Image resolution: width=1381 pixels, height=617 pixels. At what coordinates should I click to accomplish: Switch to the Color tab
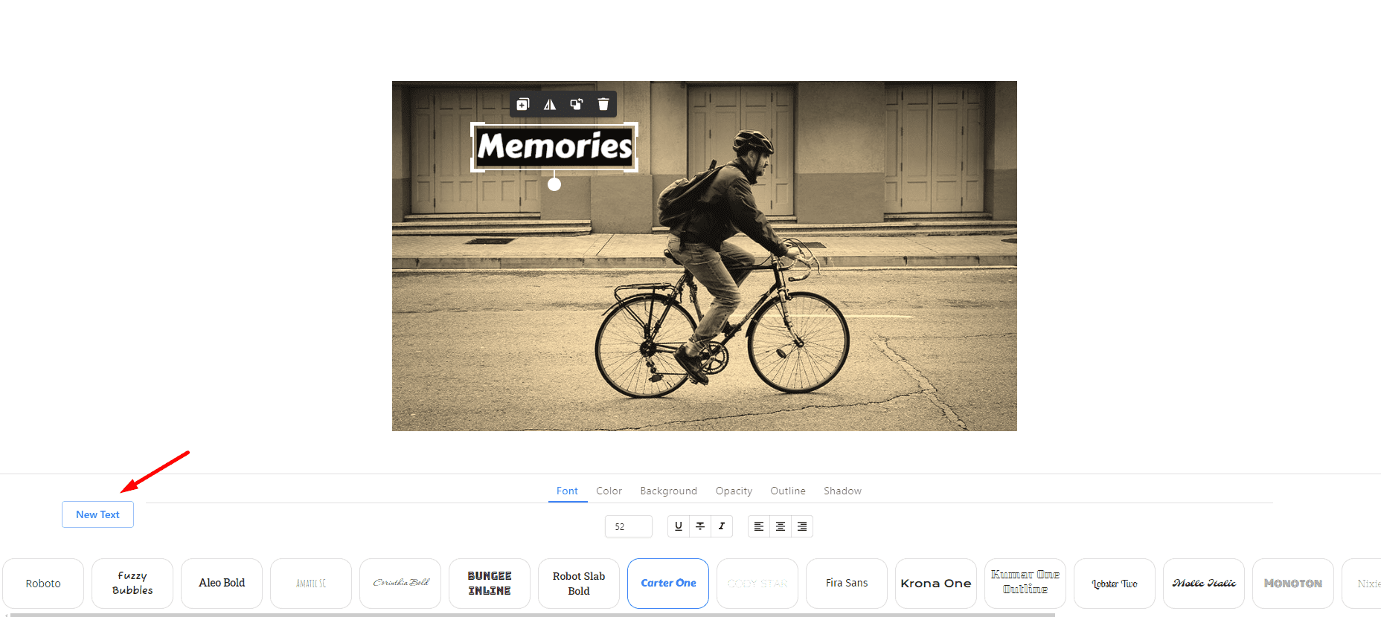pos(609,491)
